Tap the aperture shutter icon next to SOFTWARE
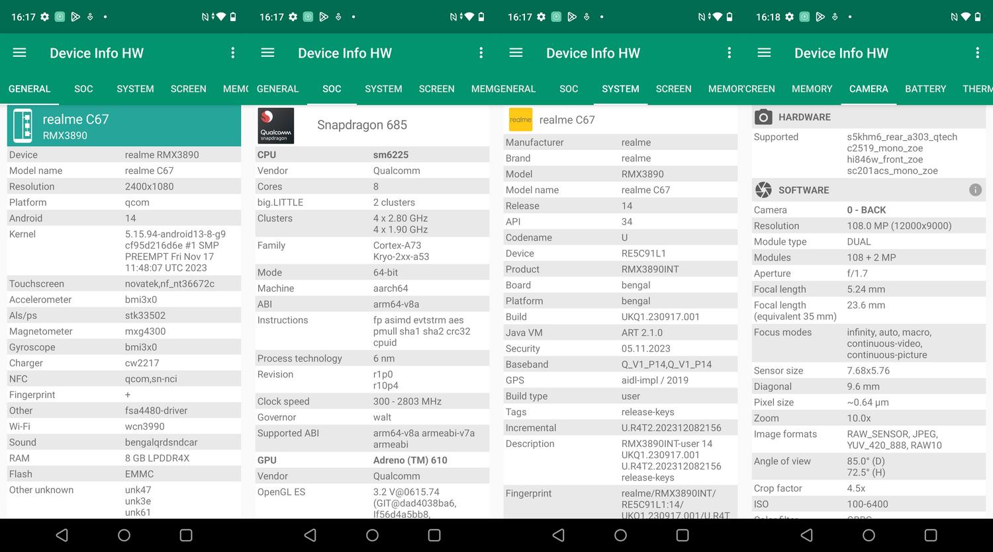The height and width of the screenshot is (552, 993). 763,190
